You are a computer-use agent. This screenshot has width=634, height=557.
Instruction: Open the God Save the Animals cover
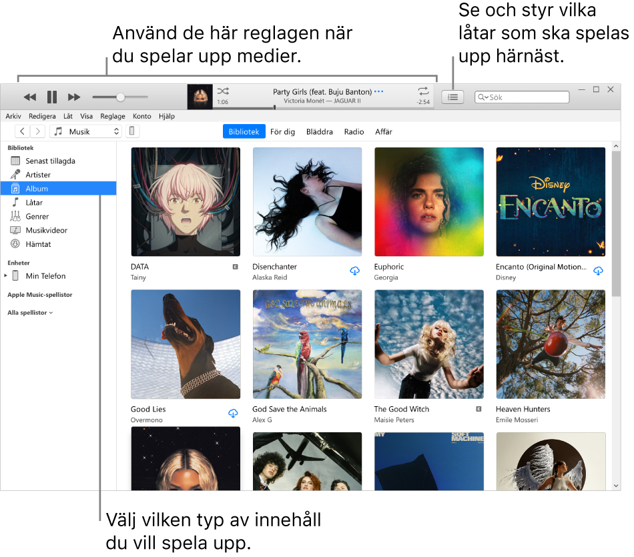(x=307, y=344)
